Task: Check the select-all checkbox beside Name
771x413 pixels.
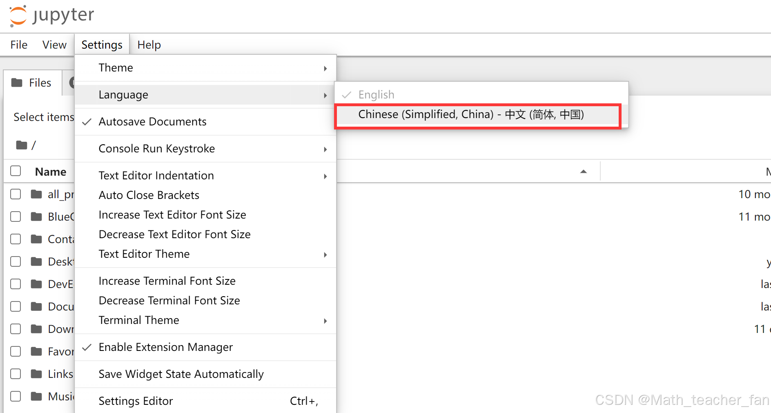Action: [16, 171]
